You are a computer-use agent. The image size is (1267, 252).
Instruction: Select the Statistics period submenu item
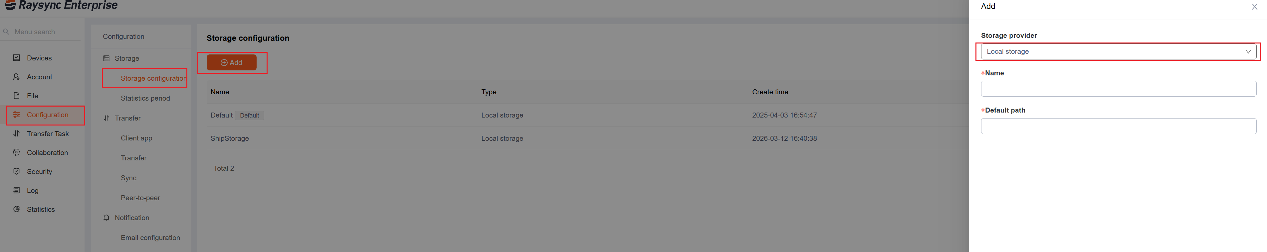[x=145, y=98]
